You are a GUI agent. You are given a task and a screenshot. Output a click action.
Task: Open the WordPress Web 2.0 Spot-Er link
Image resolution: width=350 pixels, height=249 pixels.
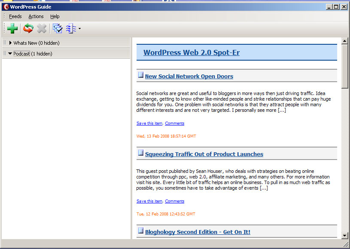tap(192, 52)
